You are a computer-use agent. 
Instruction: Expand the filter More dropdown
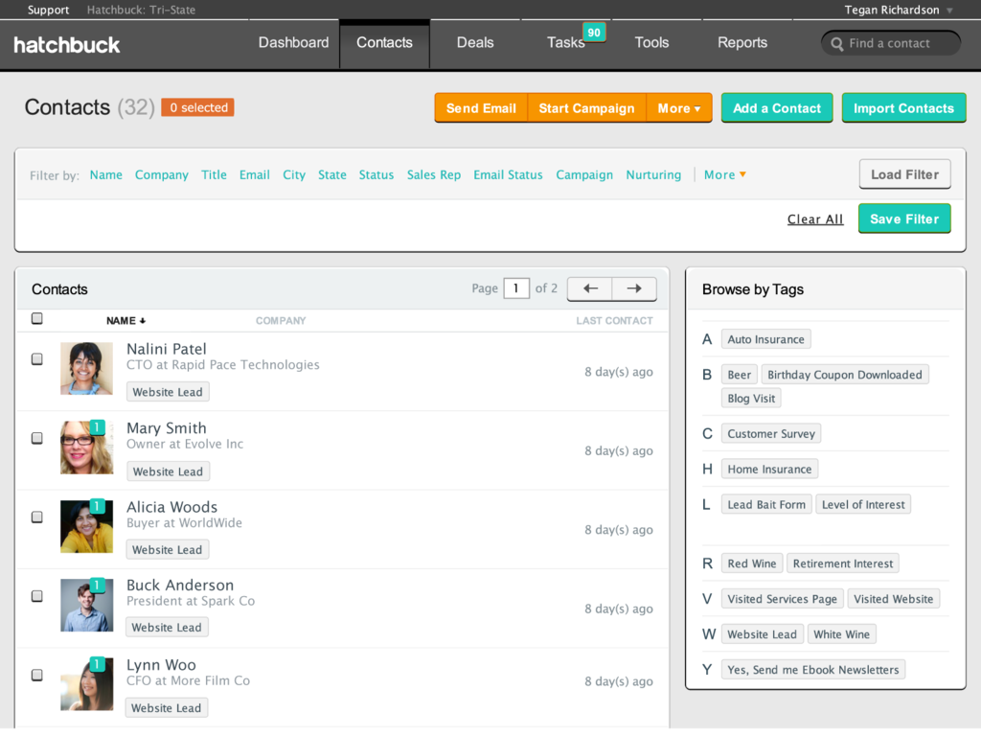click(x=725, y=175)
